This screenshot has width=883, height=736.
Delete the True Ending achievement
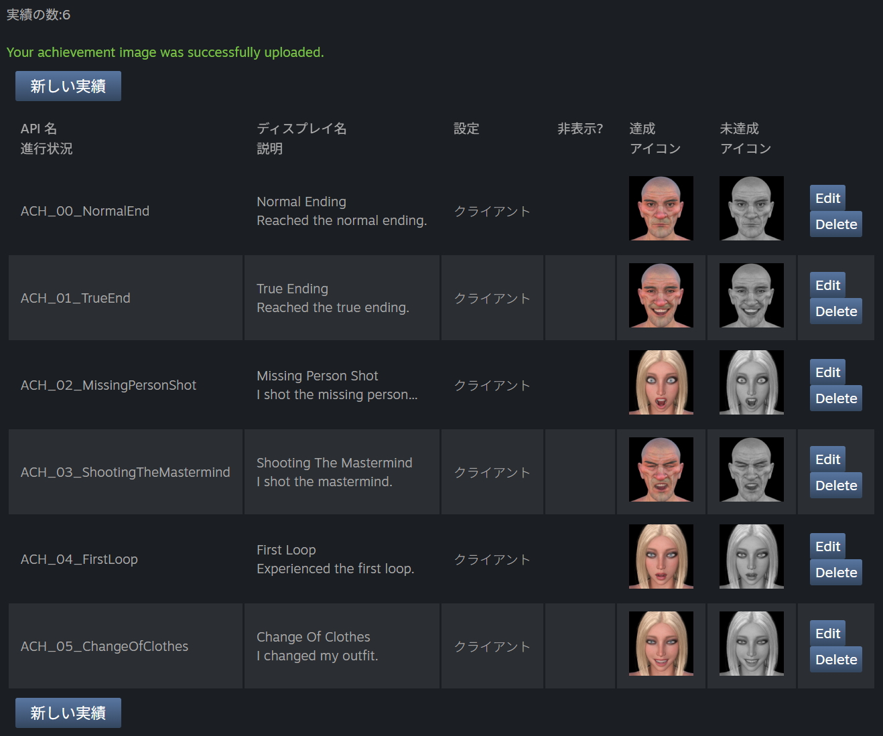(x=835, y=311)
